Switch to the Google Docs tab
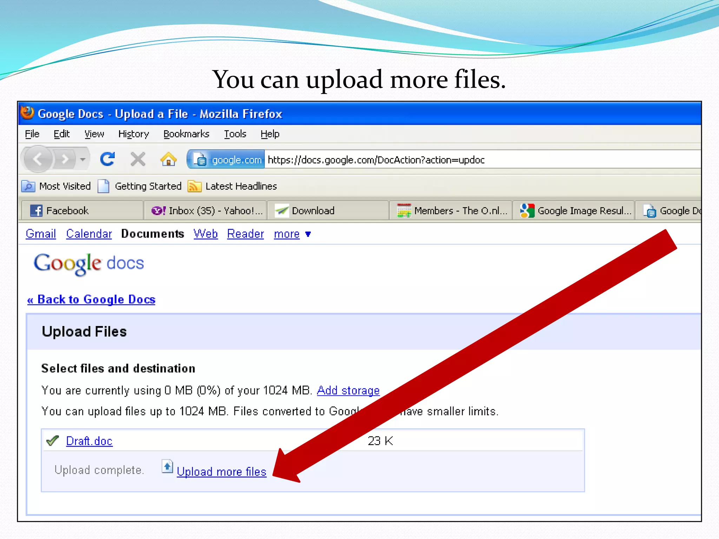 click(669, 211)
